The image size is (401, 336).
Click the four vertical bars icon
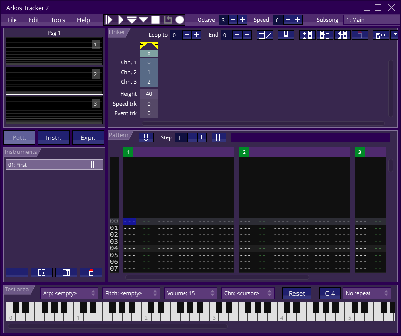click(219, 137)
